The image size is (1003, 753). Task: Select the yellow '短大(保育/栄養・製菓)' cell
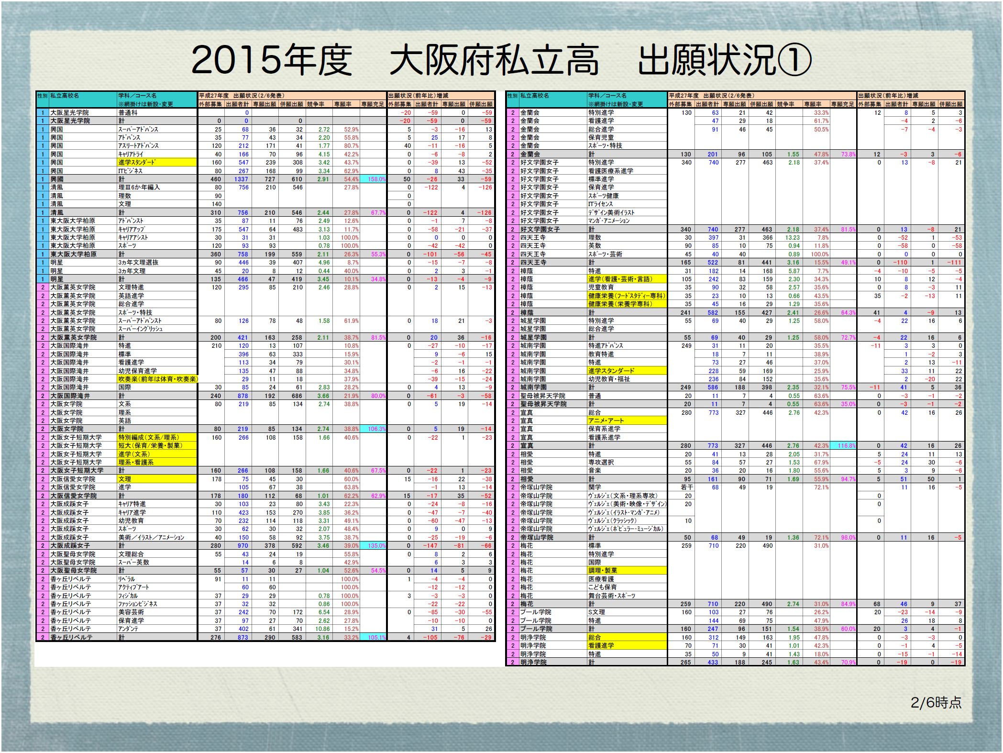coord(157,445)
